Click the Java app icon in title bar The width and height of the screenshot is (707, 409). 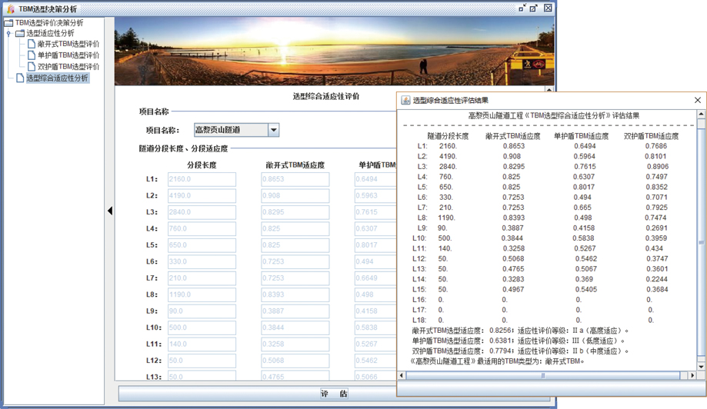10,8
